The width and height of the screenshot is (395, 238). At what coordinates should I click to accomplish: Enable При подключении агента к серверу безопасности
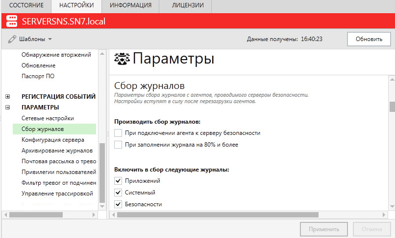click(118, 133)
